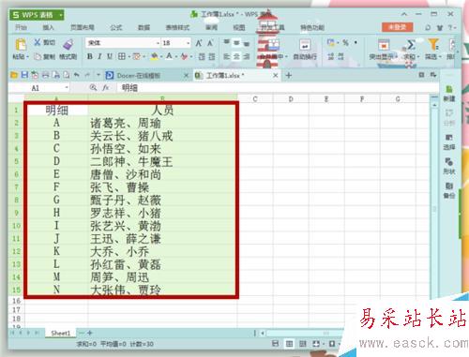469x357 pixels.
Task: Expand the Filter options arrow
Action: coord(440,57)
